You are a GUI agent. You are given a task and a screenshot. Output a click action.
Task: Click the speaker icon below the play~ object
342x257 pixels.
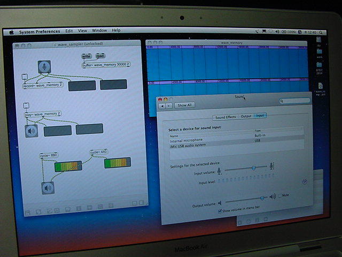tap(32, 131)
